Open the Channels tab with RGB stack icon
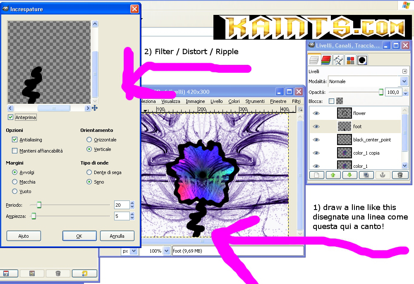The image size is (414, 284). [x=326, y=60]
